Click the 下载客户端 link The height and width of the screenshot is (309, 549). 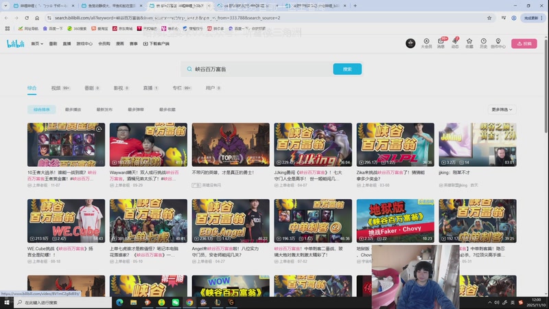[156, 44]
